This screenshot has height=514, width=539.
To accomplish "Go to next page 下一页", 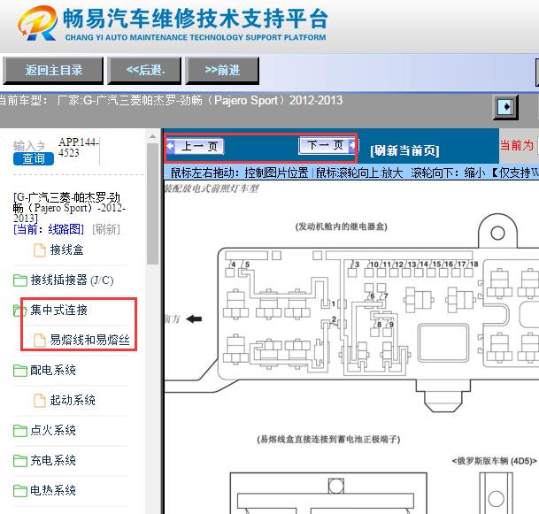I will pyautogui.click(x=327, y=145).
